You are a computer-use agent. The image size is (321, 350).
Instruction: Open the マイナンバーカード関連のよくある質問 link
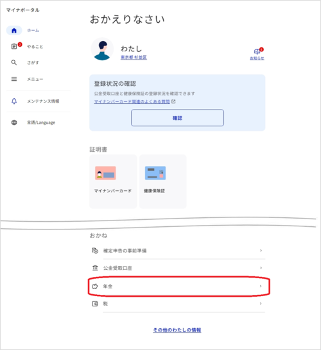(132, 101)
